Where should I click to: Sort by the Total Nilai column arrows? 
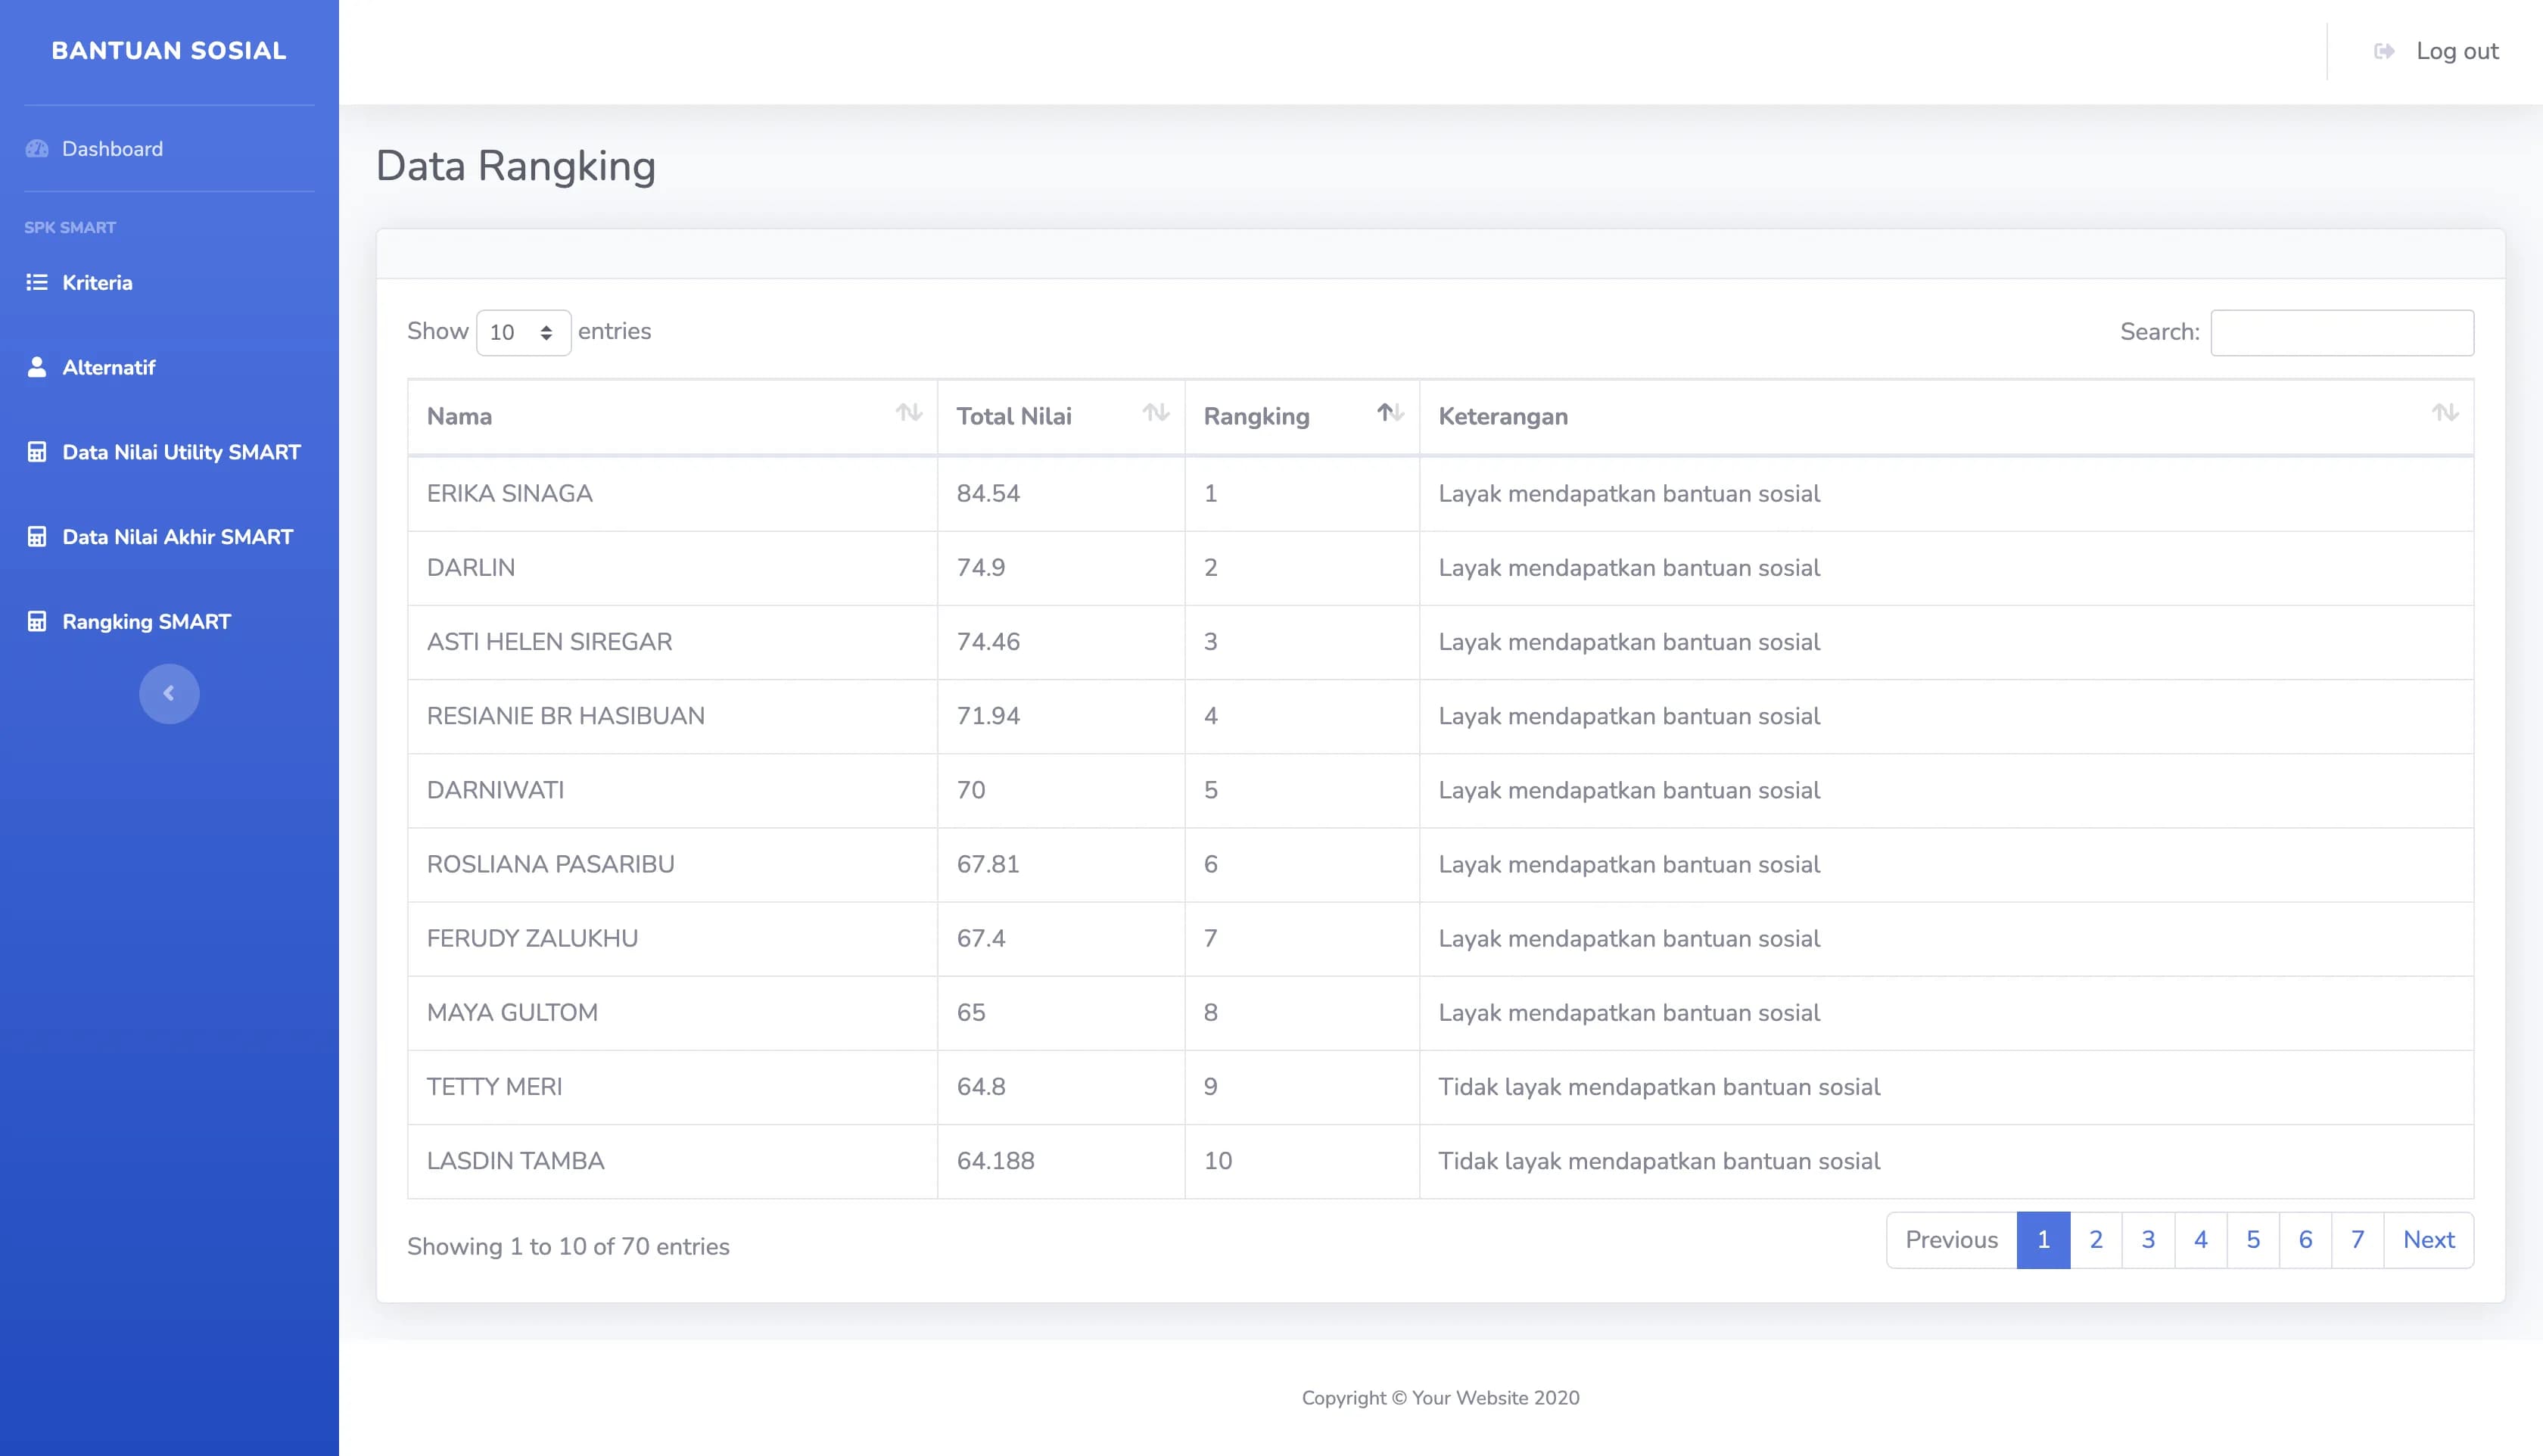click(1155, 413)
